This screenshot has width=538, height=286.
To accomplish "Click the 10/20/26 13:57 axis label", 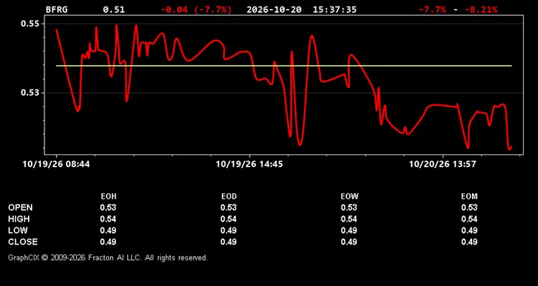I will (x=443, y=164).
